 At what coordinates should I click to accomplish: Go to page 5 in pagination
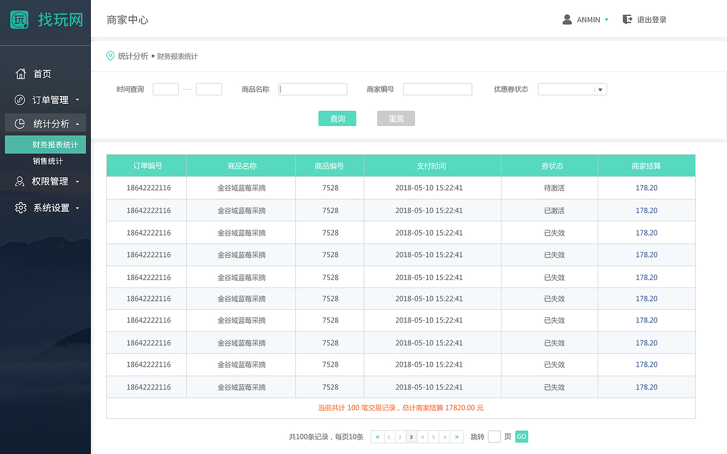tap(434, 436)
